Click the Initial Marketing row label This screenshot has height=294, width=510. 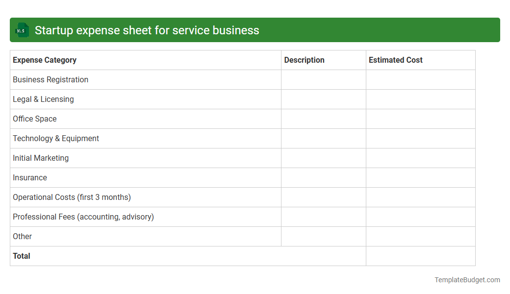(x=41, y=158)
